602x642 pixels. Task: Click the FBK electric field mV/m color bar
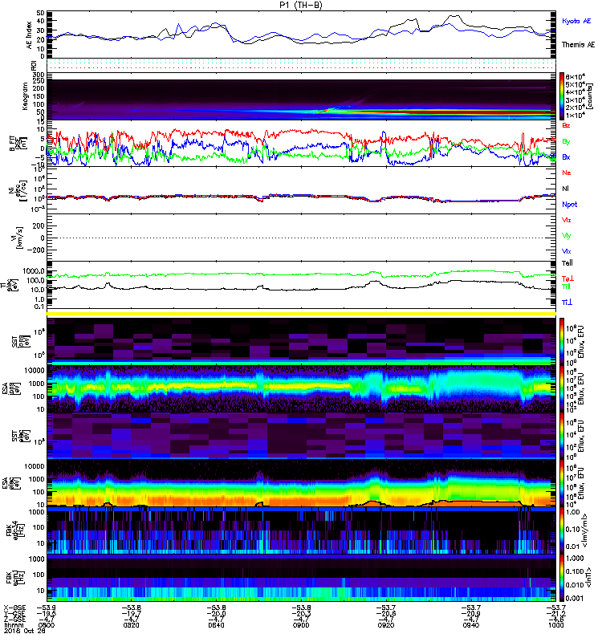(x=562, y=530)
